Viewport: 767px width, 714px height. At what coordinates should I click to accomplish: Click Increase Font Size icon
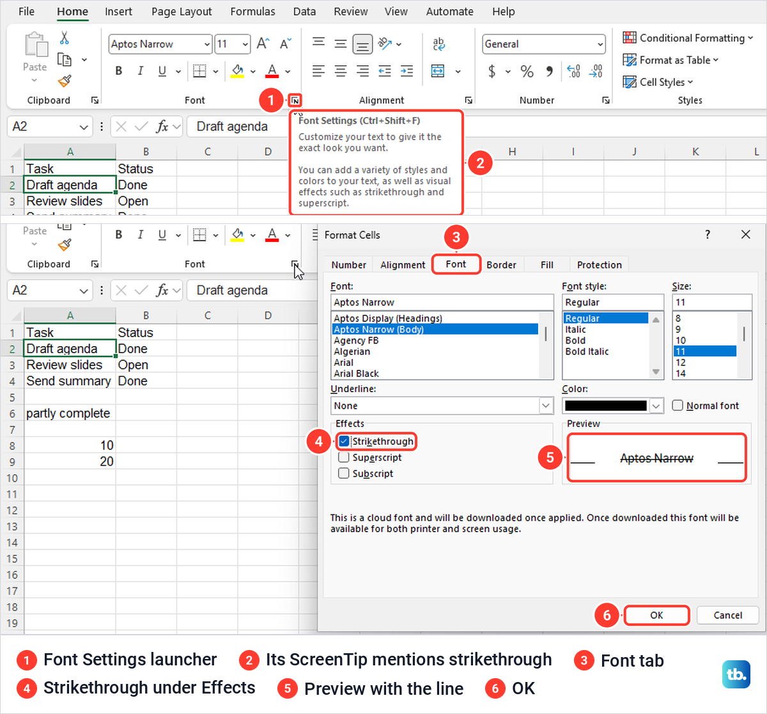point(263,44)
